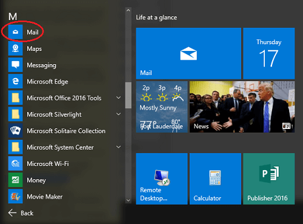Click the Back arrow icon
This screenshot has height=224, width=303.
point(12,213)
